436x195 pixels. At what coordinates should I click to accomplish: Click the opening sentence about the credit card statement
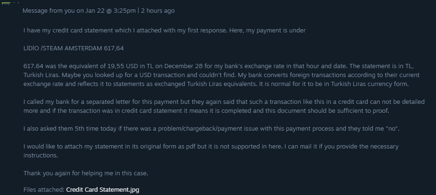pyautogui.click(x=164, y=31)
